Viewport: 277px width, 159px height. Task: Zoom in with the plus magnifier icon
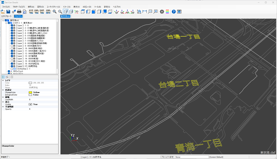pyautogui.click(x=55, y=11)
